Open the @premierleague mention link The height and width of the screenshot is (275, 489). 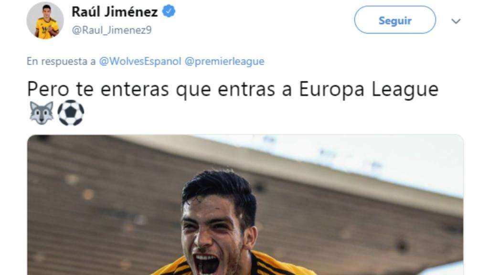(224, 61)
